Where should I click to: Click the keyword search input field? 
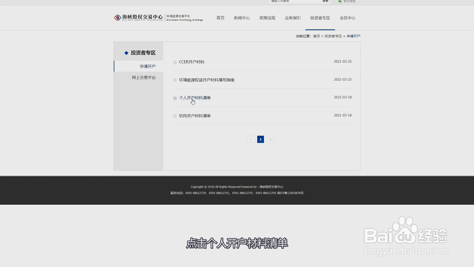(295, 1)
